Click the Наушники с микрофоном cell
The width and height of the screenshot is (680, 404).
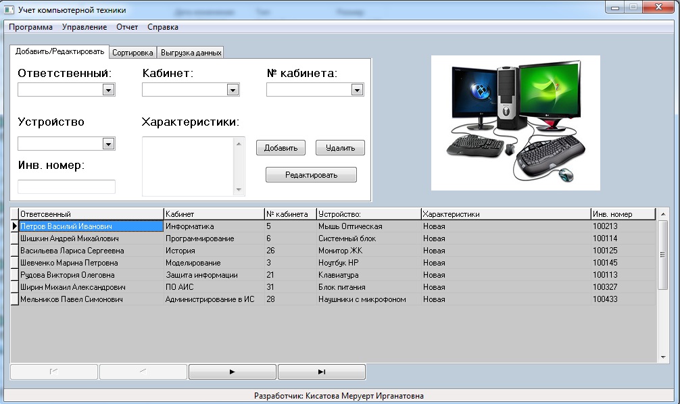tap(368, 299)
